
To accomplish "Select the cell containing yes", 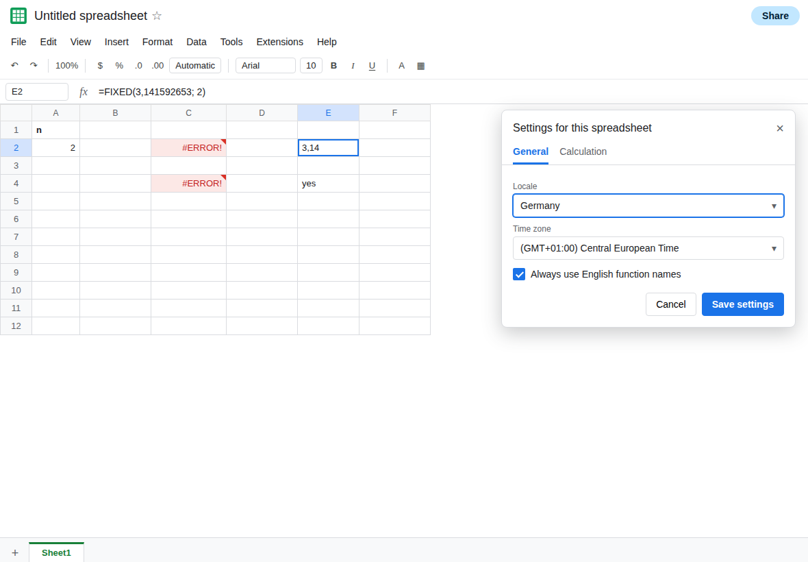I will coord(328,184).
